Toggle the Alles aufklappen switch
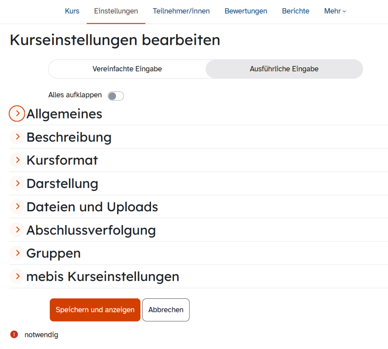 [116, 96]
